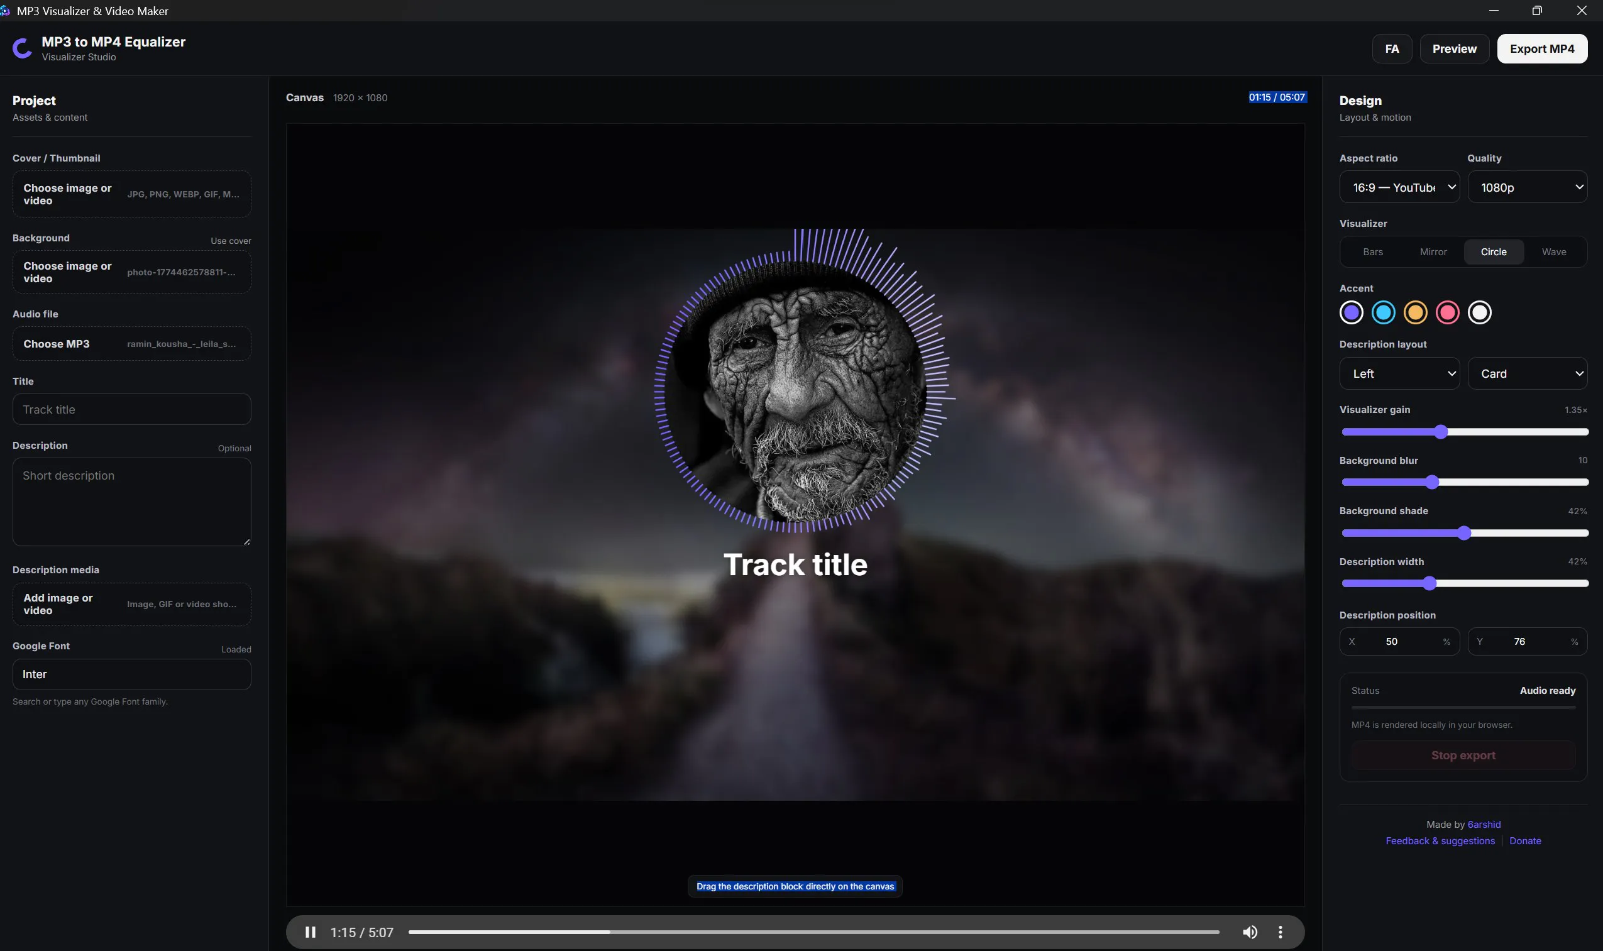The height and width of the screenshot is (951, 1603).
Task: Open the 6arshid author link
Action: coord(1484,824)
